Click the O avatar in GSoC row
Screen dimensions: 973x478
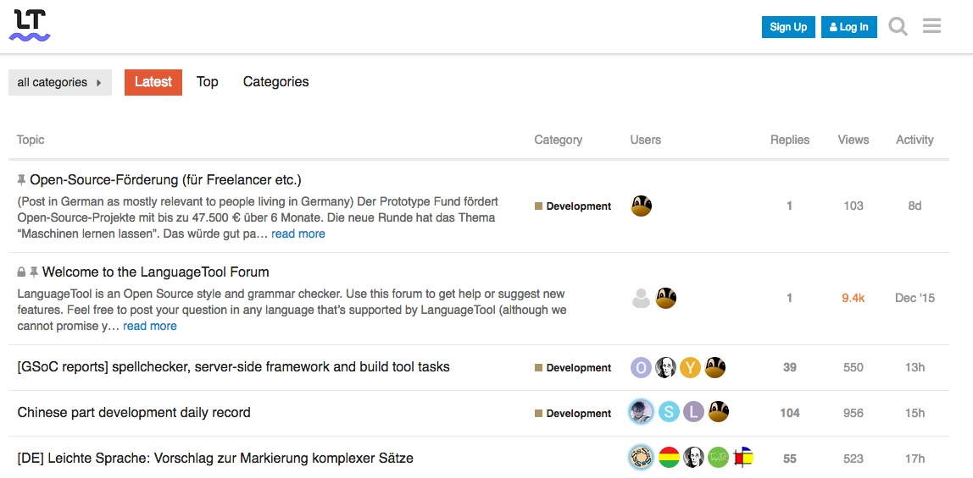pyautogui.click(x=641, y=367)
